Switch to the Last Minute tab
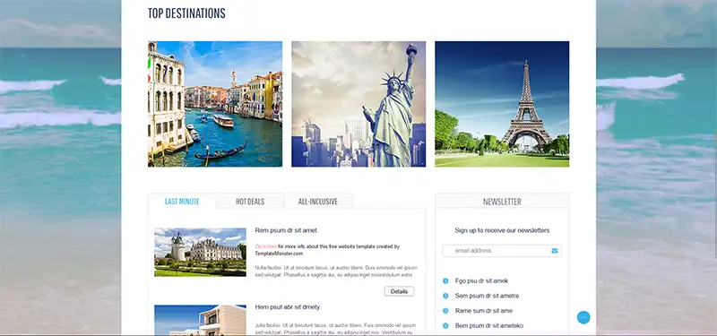The width and height of the screenshot is (717, 336). point(182,201)
